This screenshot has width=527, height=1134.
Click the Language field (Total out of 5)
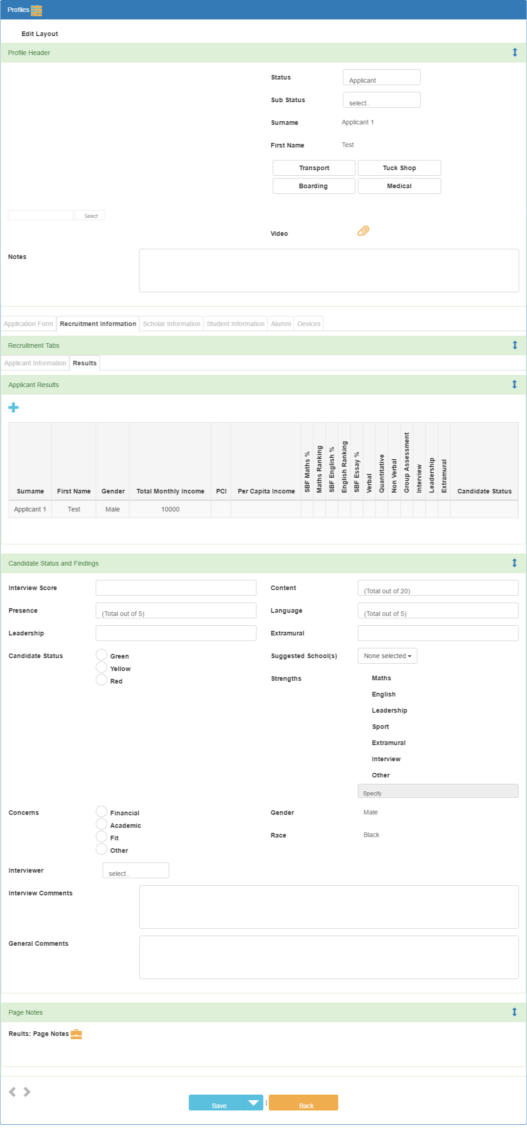[438, 610]
